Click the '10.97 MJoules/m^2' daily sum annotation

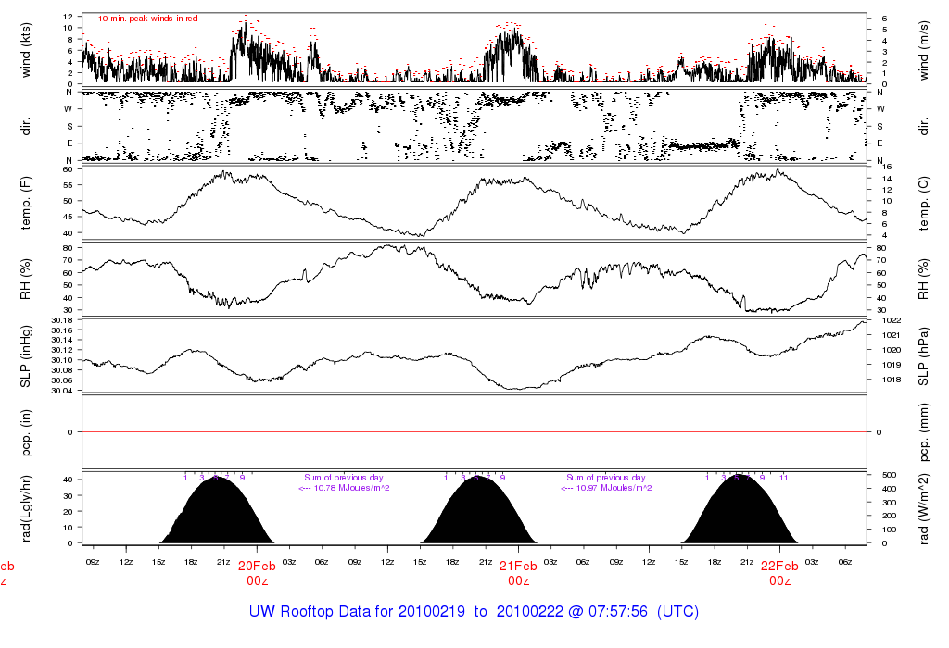coord(609,488)
